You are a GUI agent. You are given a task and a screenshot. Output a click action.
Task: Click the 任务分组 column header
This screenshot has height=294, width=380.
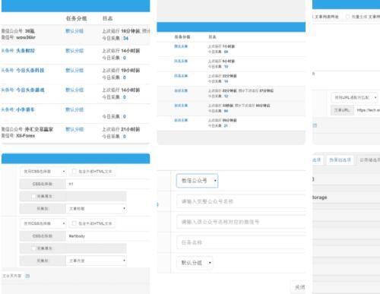76,18
